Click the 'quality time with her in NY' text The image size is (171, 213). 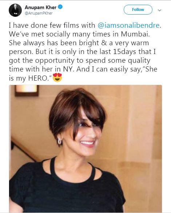[80, 65]
